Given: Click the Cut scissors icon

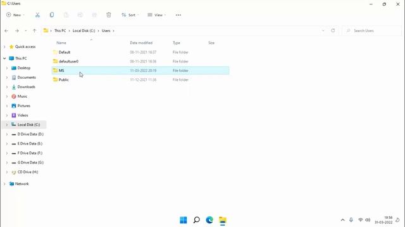Looking at the screenshot, I should click(x=38, y=15).
